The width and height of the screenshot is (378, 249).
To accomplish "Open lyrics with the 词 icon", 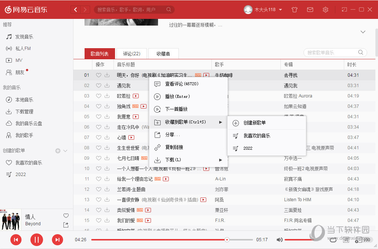I will [x=346, y=240].
